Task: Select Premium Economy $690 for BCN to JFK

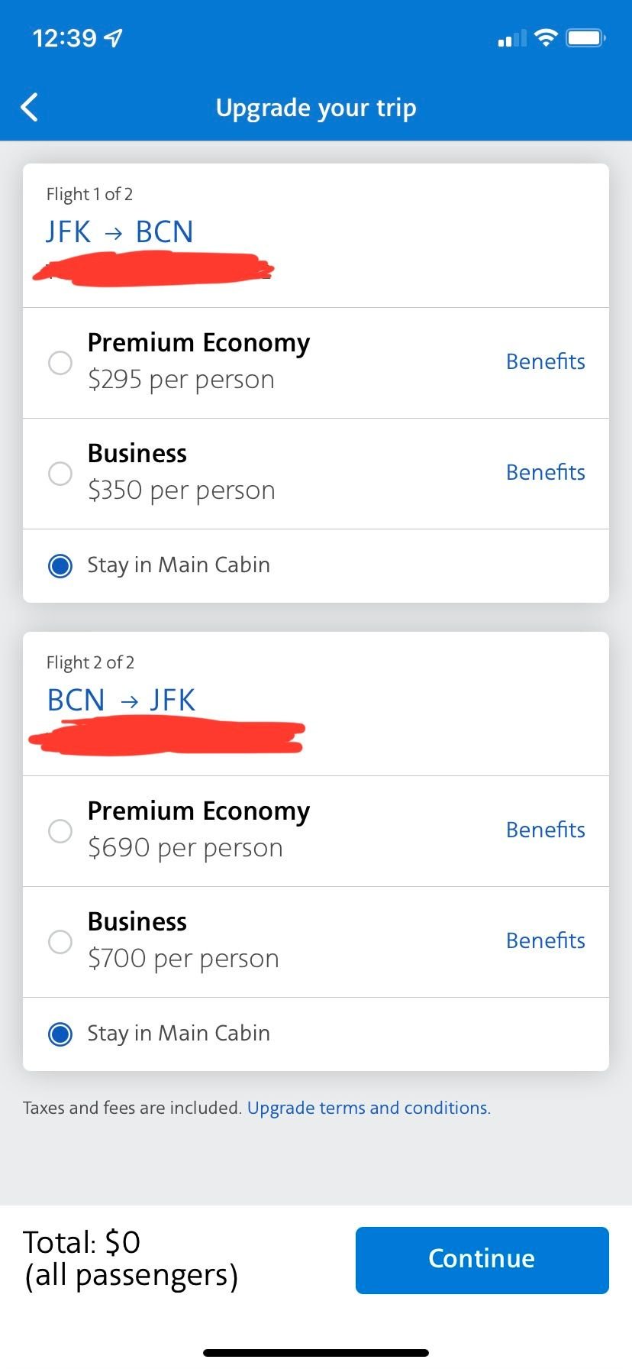Action: coord(60,830)
